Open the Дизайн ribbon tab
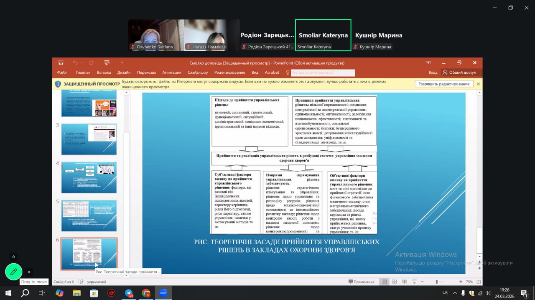Screen dimensions: 535x300 click(124, 72)
